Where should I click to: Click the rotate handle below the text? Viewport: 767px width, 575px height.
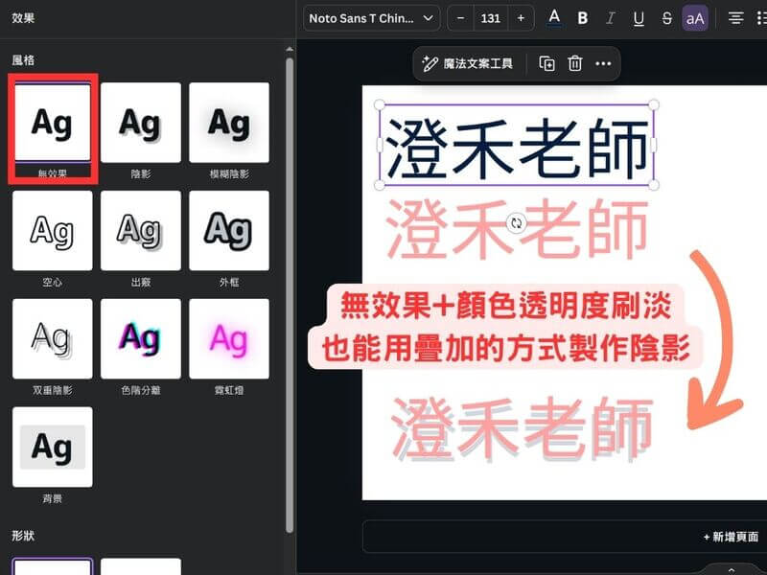tap(517, 222)
